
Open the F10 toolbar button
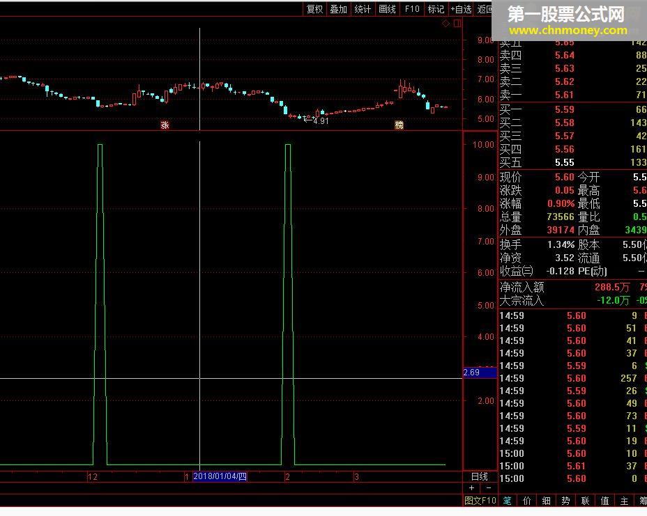[x=412, y=9]
